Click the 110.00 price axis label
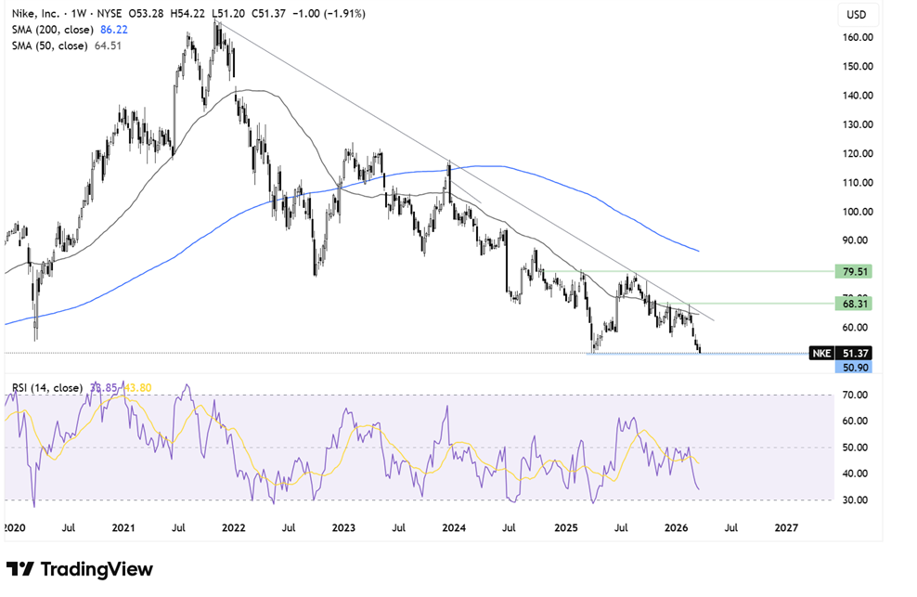The image size is (917, 597). click(857, 183)
